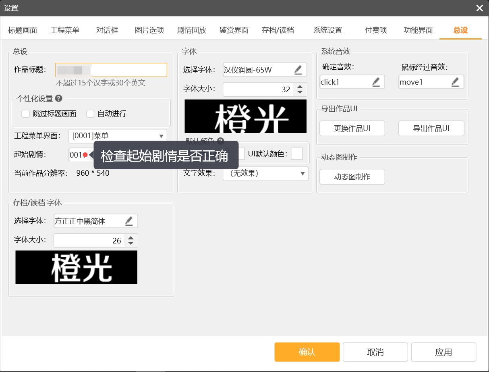Toggle the 自动进行 checkbox
Screen dimensions: 489x372
pos(90,114)
